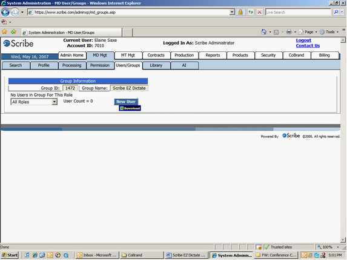Click the Refresh page icon
Image resolution: width=347 pixels, height=260 pixels.
(x=251, y=12)
